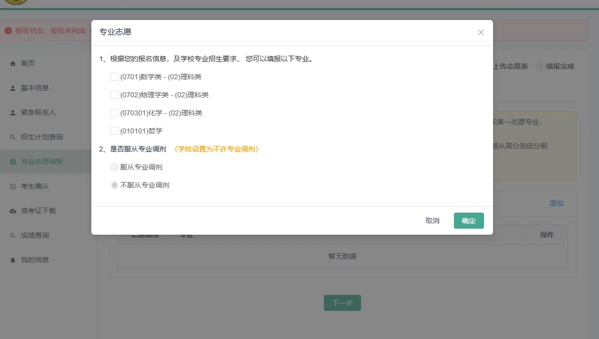Image resolution: width=599 pixels, height=339 pixels.
Task: Check the (010101)哲学 major checkbox
Action: 114,131
